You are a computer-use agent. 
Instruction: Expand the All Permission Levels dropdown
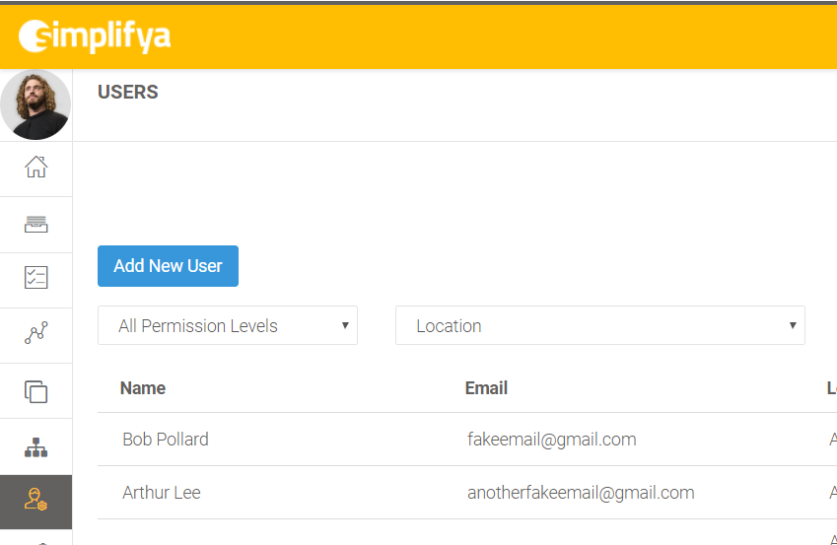point(228,325)
